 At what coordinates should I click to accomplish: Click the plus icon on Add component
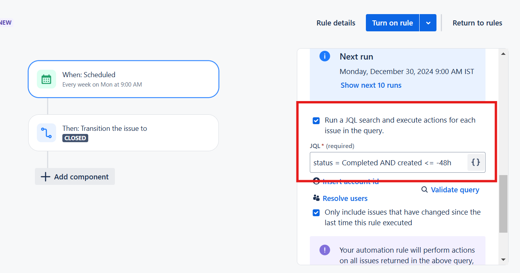(46, 176)
